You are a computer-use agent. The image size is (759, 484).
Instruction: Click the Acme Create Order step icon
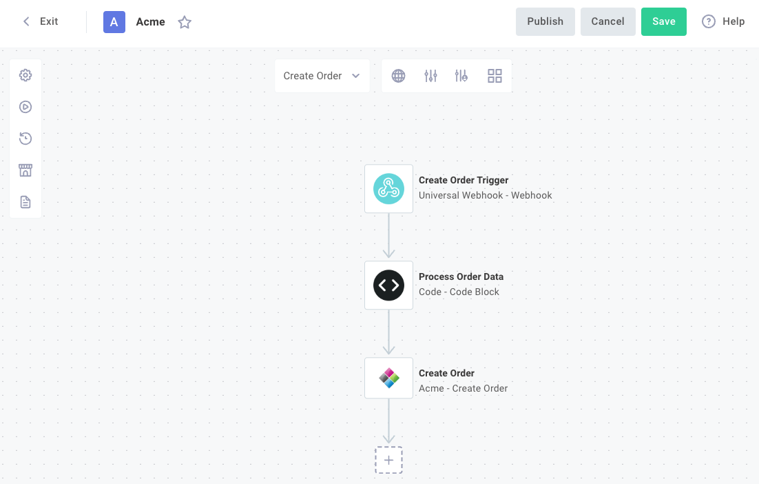(388, 378)
